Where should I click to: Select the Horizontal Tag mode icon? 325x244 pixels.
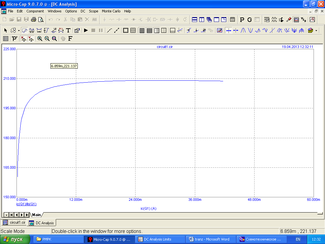[x=39, y=30]
